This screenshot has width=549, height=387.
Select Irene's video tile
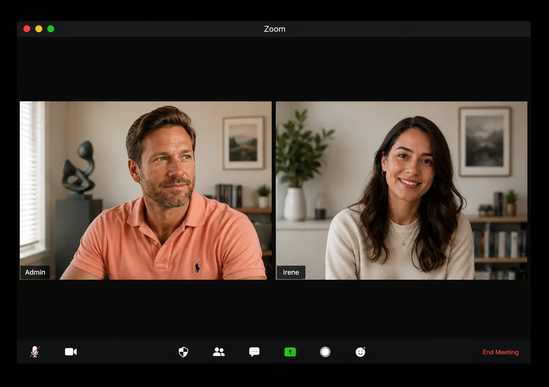click(x=401, y=190)
